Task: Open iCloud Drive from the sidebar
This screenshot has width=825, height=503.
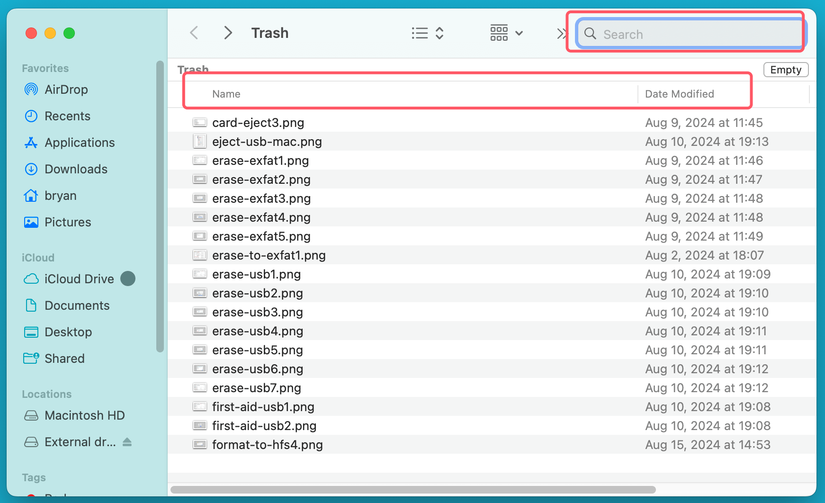Action: (x=79, y=278)
